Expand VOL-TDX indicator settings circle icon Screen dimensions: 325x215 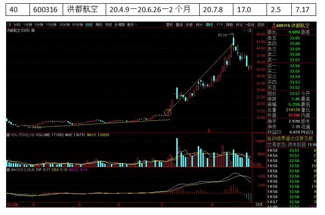pos(8,135)
